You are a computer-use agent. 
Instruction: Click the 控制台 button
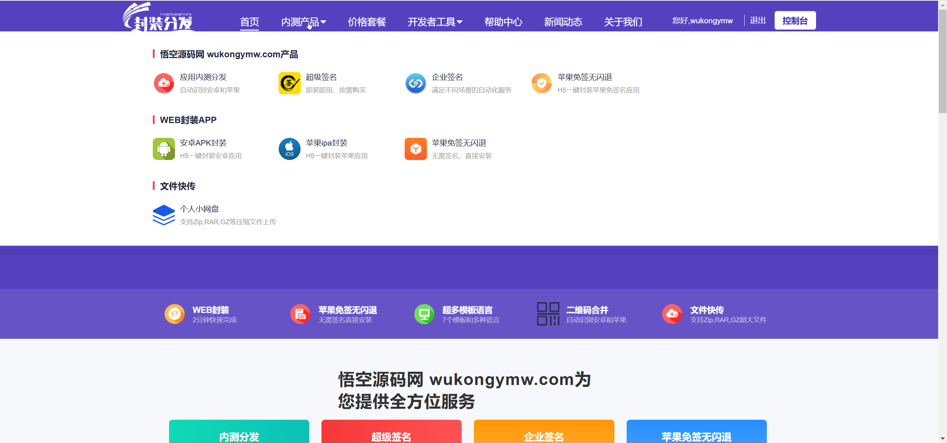pos(795,21)
